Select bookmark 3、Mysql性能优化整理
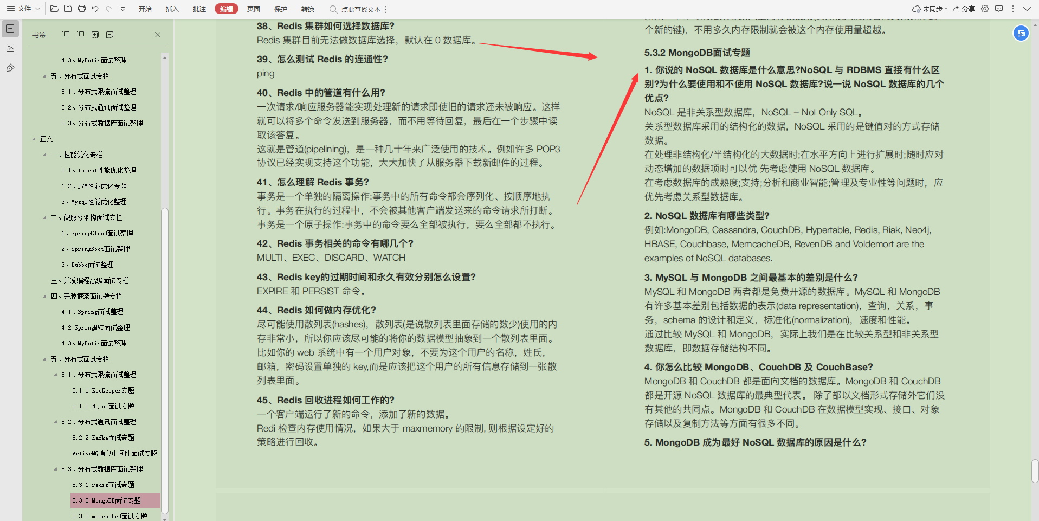1039x521 pixels. (94, 202)
